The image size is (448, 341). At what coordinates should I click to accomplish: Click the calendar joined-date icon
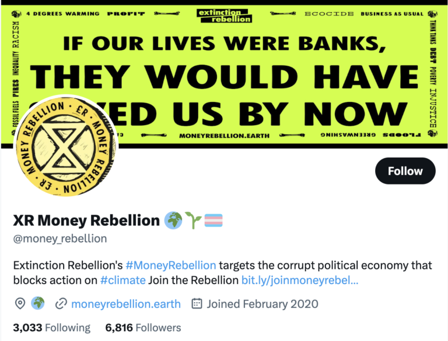coord(197,304)
